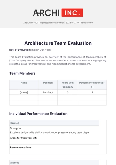Select the Architecture Team Evaluation title
Viewport: 116px width, 165px height.
click(58, 43)
